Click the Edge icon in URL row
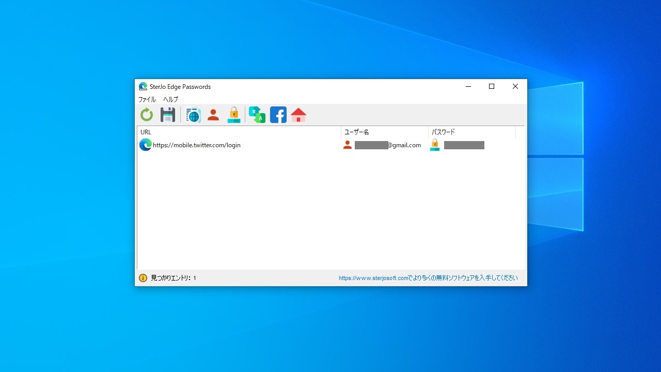Screen dimensions: 661x372 click(x=146, y=145)
